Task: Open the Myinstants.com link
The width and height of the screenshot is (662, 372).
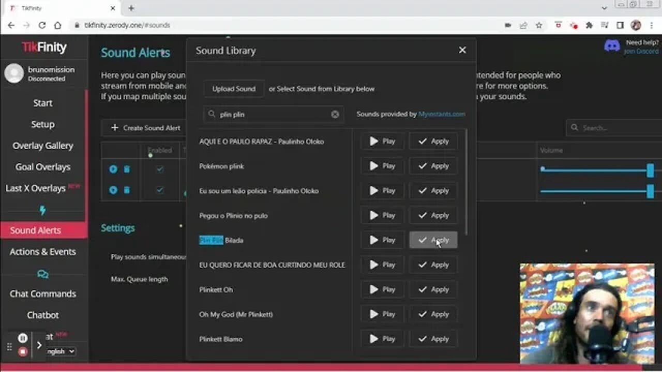Action: point(442,114)
